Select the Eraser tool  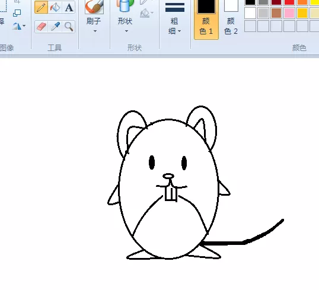(x=42, y=27)
